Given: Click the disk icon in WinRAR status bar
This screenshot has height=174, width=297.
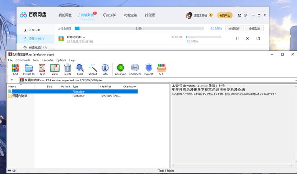Looking at the screenshot, I should click(9, 171).
